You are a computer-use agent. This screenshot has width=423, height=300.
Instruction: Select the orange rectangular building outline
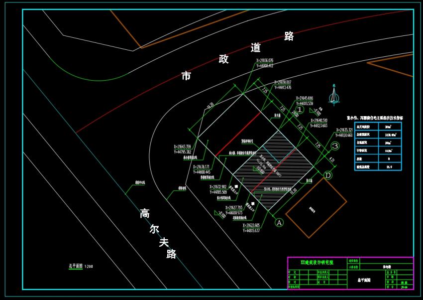[316, 208]
